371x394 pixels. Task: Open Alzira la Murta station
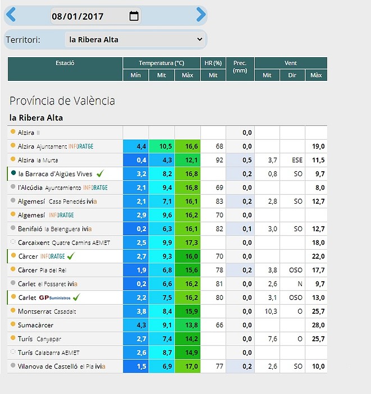click(x=38, y=160)
